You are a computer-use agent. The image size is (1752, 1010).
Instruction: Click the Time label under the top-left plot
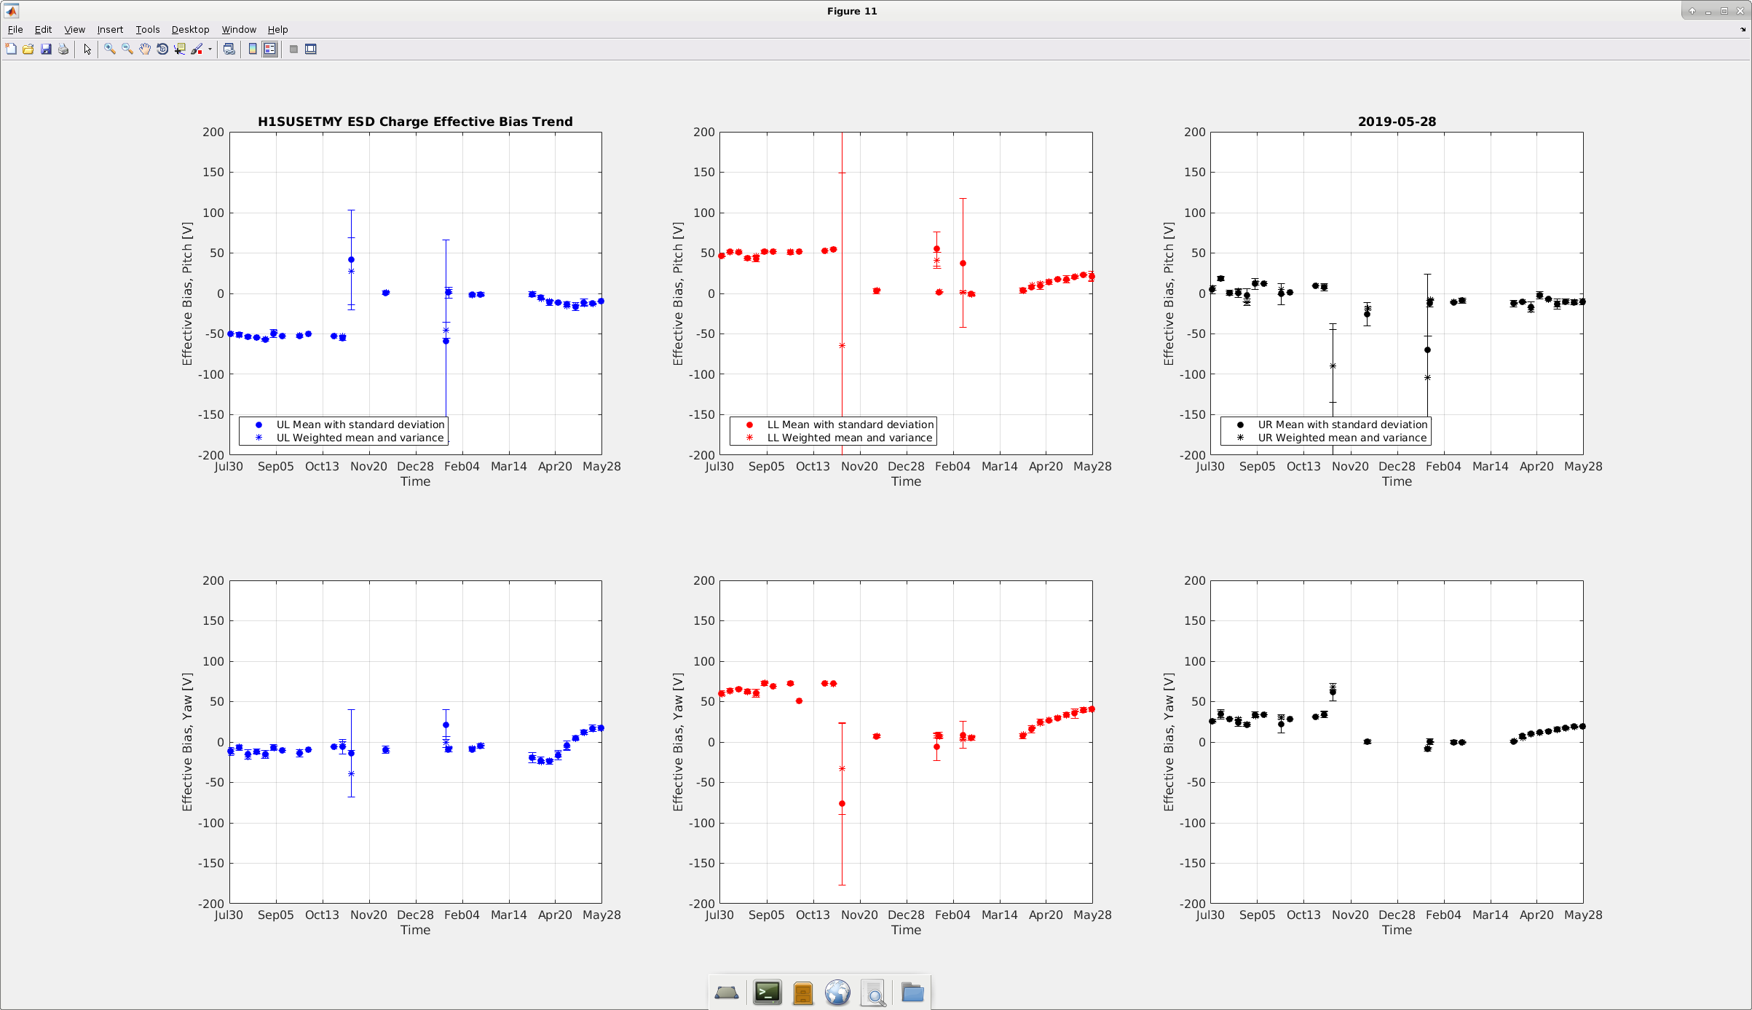point(415,481)
